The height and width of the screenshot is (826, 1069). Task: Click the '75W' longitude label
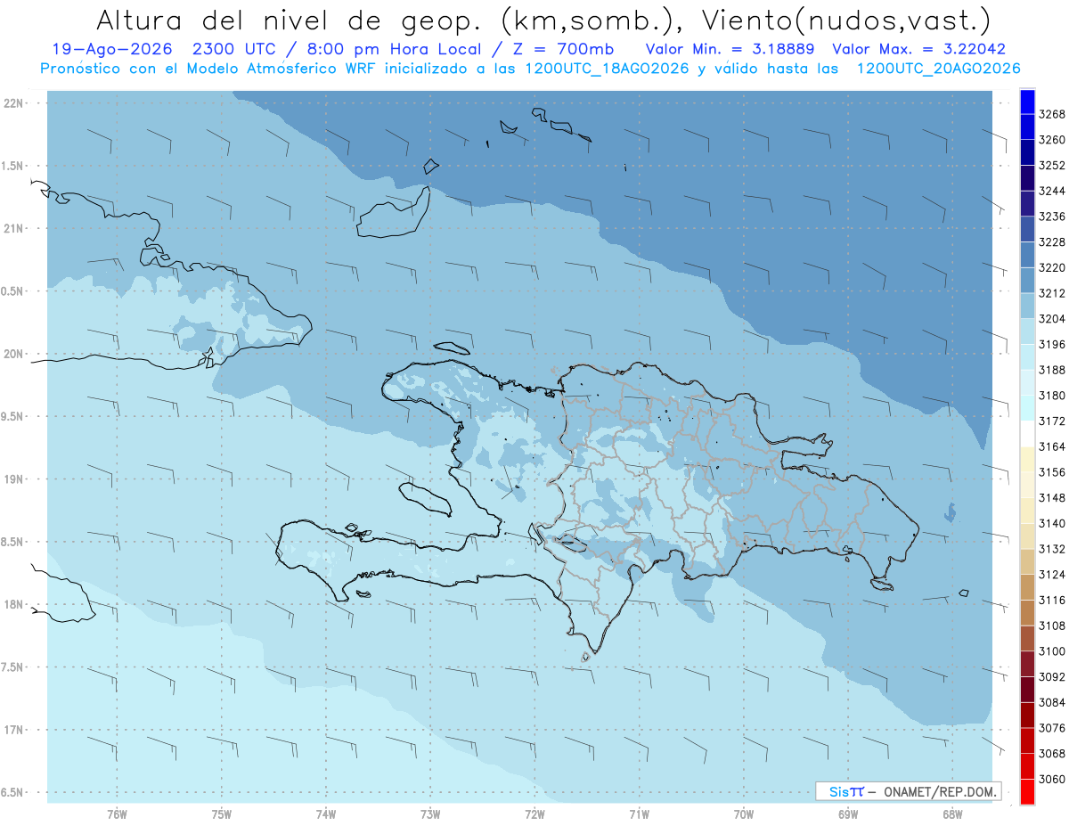coord(222,814)
